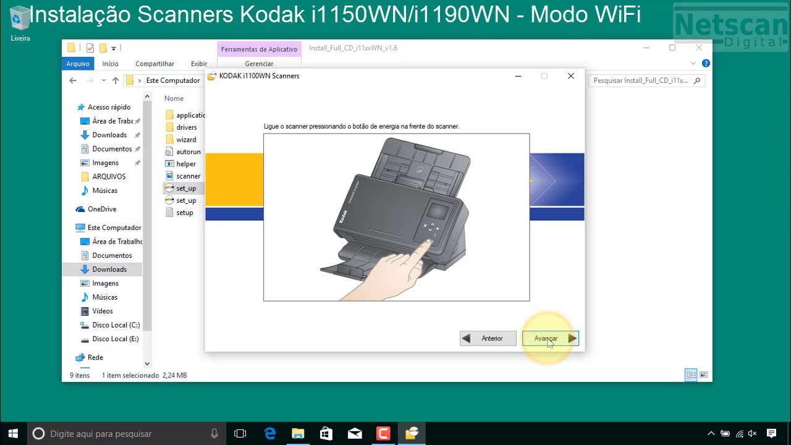This screenshot has width=791, height=445.
Task: Click the Explorer back arrow
Action: tap(73, 80)
